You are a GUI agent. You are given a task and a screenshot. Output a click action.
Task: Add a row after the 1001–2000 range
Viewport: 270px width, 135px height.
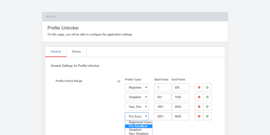tap(207, 107)
